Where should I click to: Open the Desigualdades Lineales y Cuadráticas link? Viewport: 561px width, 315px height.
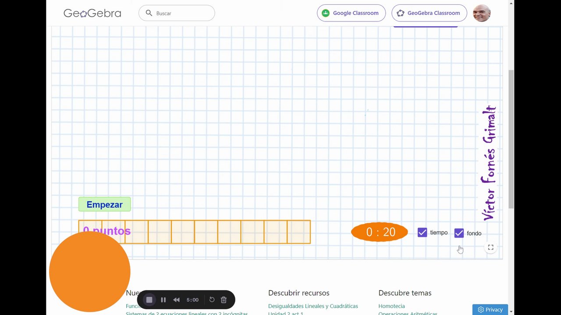pos(313,306)
